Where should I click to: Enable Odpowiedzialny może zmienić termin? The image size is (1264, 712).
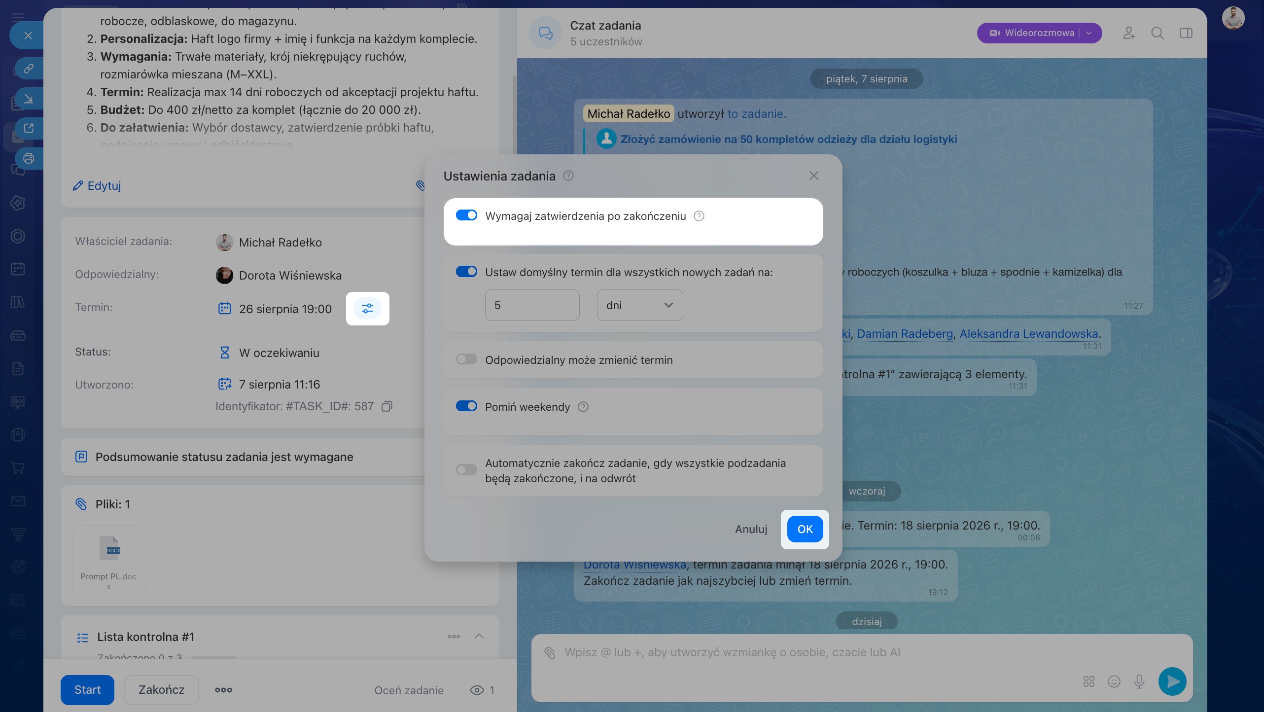pyautogui.click(x=466, y=359)
